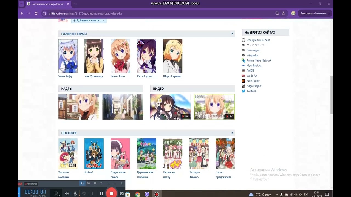Click the page vertical scrollbar
The image size is (351, 197).
pyautogui.click(x=332, y=95)
